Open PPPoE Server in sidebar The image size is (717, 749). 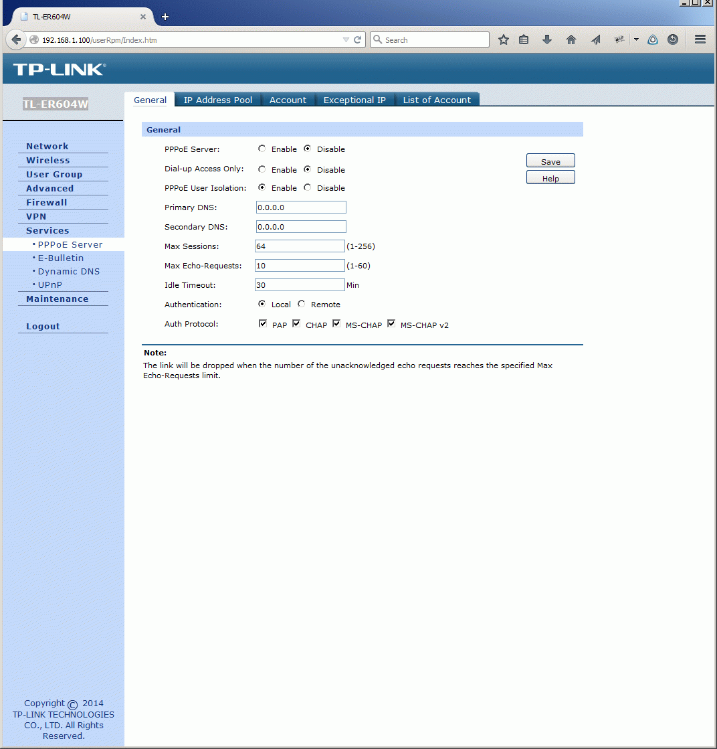point(70,244)
